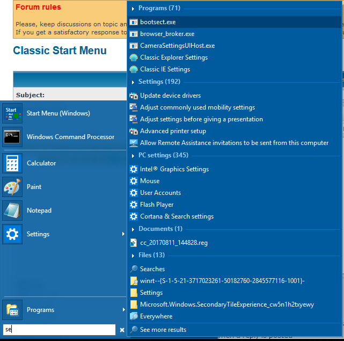Viewport: 344px width, 341px height.
Task: Click the Advanced printer setup icon
Action: (x=134, y=131)
